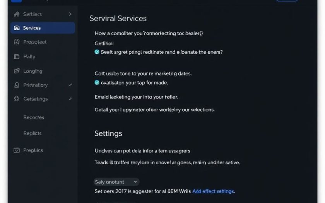
Task: Collapse the Prictratiory section chevron
Action: tap(70, 85)
